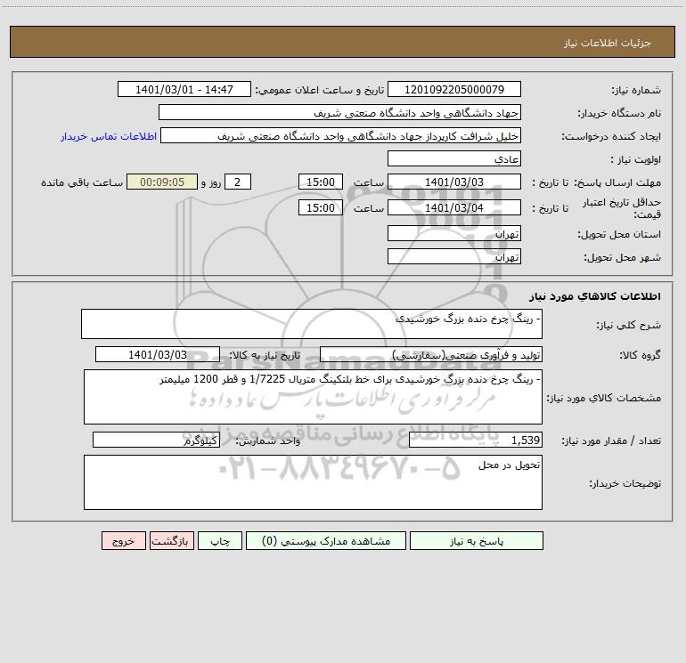Open مشاهده مدارک پیوستی (0) button
Image resolution: width=686 pixels, height=663 pixels.
pyautogui.click(x=326, y=540)
